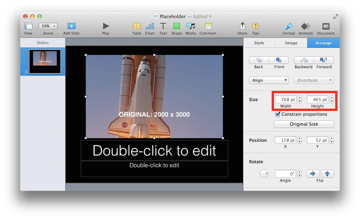Adjust the Width stepper arrows
Viewport: 360px width, 219px height.
(x=300, y=100)
